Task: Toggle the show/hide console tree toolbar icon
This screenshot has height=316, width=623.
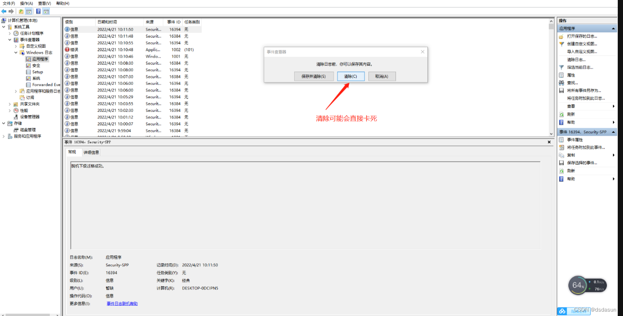Action: tap(29, 11)
